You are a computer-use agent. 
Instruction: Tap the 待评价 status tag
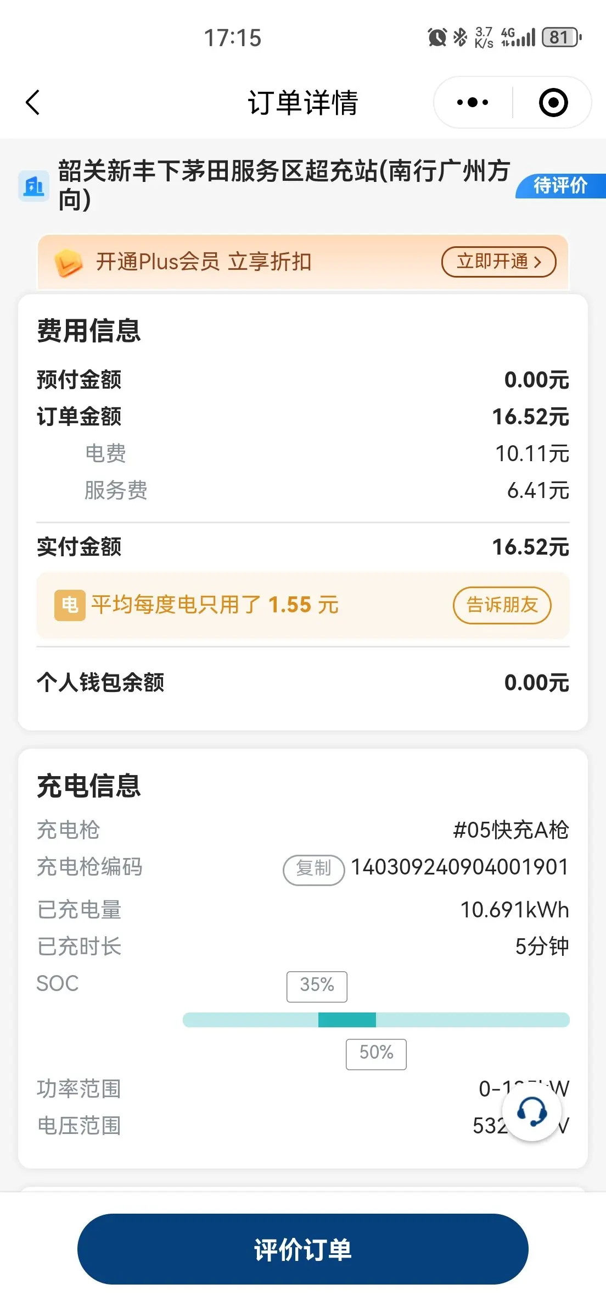point(560,186)
